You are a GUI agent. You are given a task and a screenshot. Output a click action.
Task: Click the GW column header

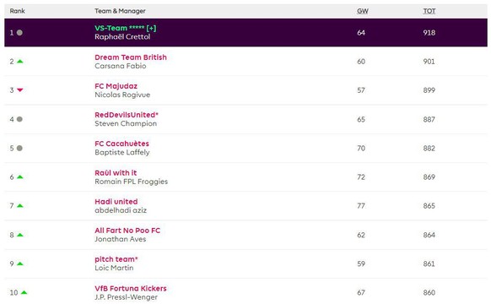362,11
